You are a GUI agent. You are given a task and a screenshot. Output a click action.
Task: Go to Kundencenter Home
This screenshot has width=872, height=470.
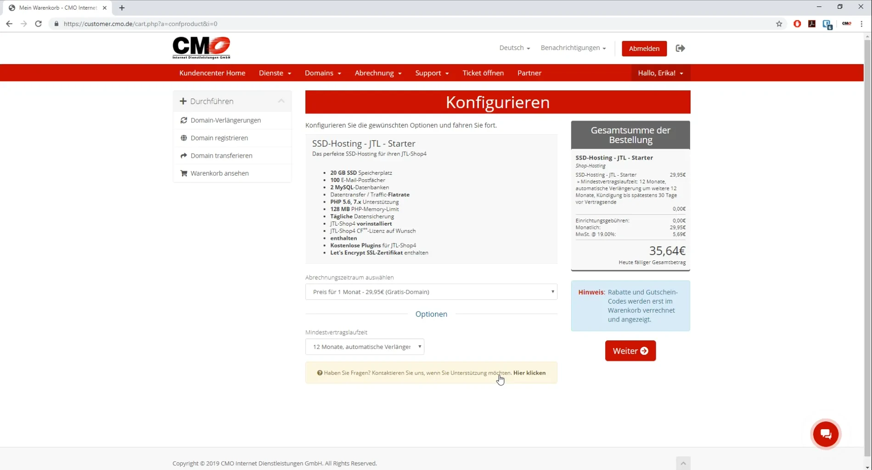coord(212,73)
